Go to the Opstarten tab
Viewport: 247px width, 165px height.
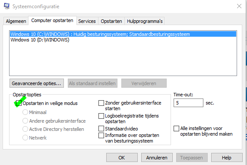click(111, 21)
